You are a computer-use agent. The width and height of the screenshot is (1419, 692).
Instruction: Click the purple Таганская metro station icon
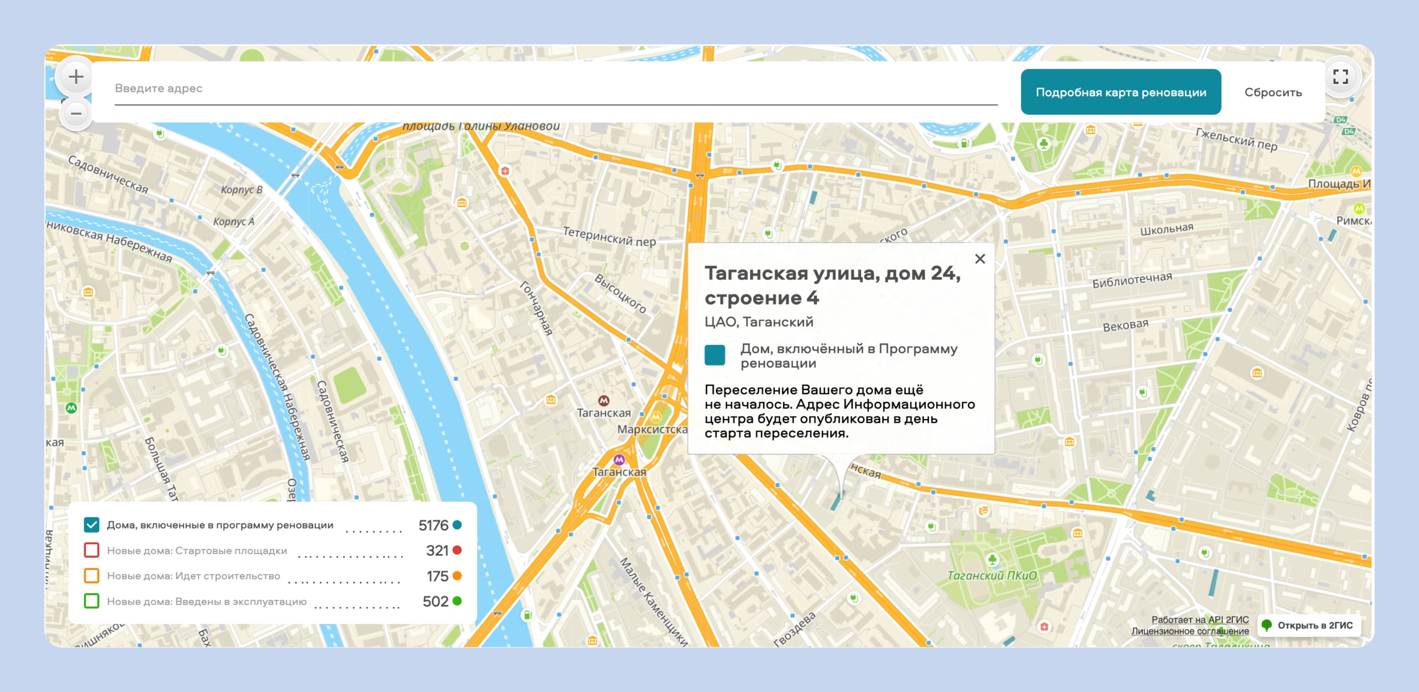(x=619, y=459)
